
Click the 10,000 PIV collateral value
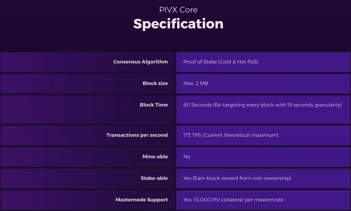click(233, 200)
